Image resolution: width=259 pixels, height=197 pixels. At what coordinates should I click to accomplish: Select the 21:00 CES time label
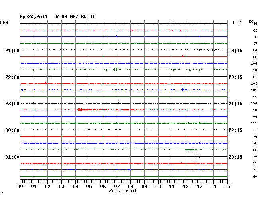point(12,50)
